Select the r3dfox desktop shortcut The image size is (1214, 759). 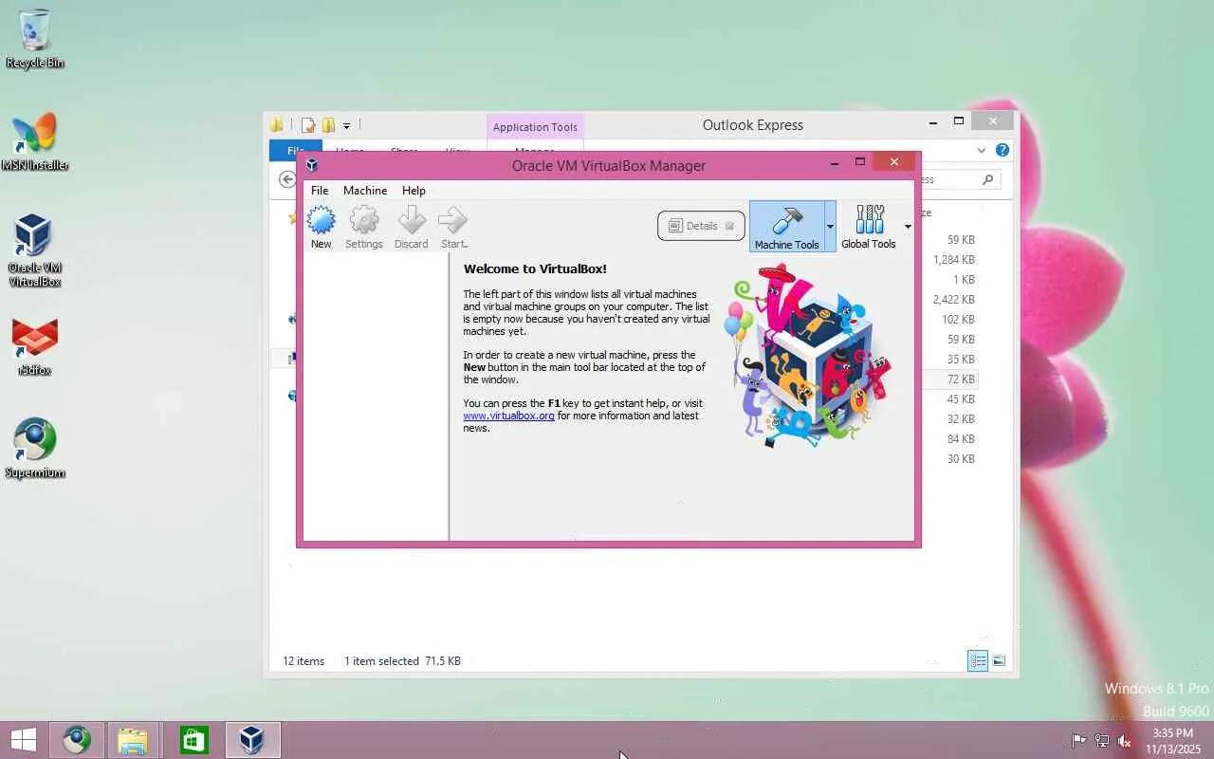click(x=35, y=346)
